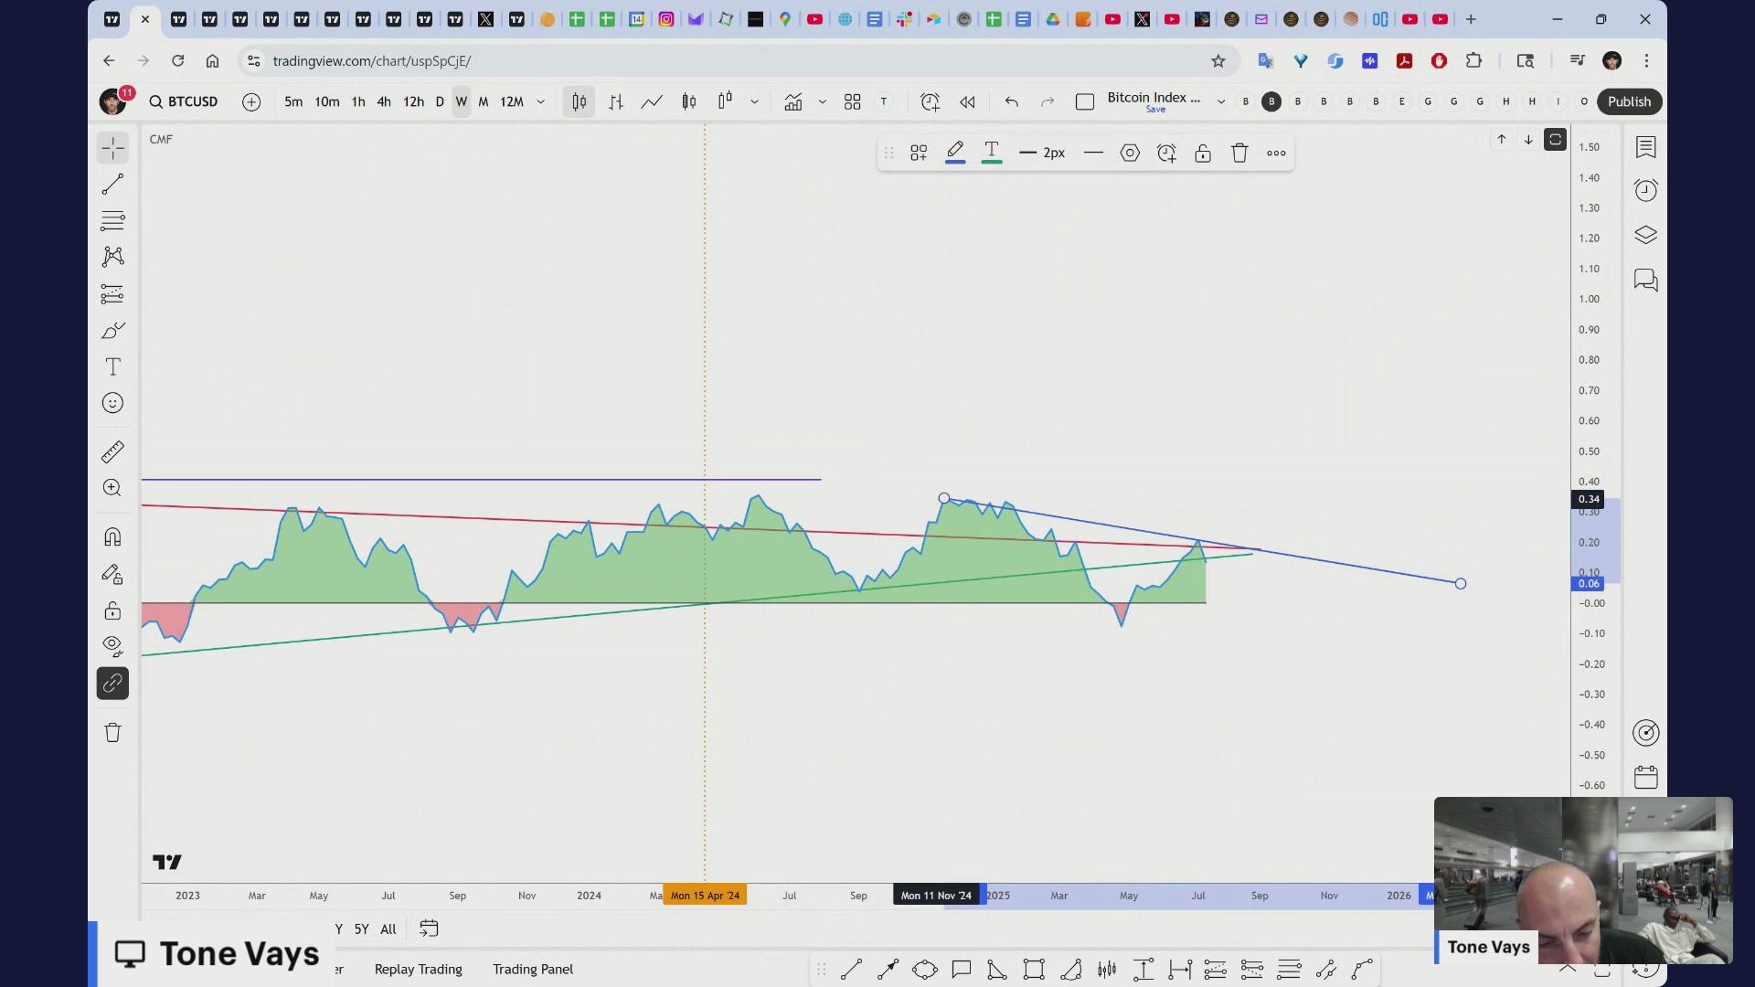Pick the ruler measure tool
The height and width of the screenshot is (987, 1755).
112,452
